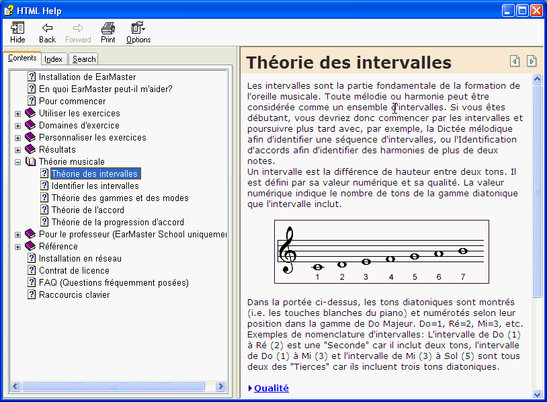The image size is (547, 402).
Task: Maximize the HTML Help window
Action: point(522,11)
